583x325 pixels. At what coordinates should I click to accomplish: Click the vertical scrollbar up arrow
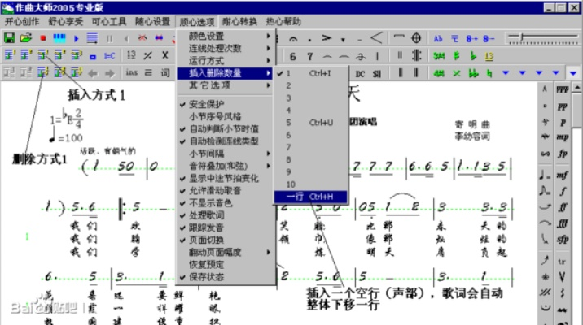577,89
